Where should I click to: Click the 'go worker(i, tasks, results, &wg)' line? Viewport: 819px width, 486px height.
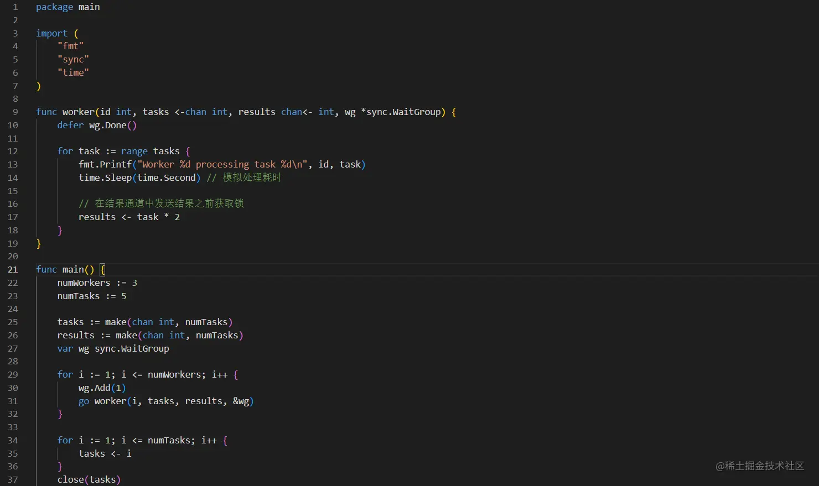[x=166, y=401]
